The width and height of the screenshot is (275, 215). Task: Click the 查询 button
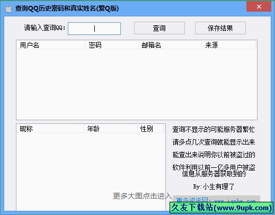[x=159, y=28]
